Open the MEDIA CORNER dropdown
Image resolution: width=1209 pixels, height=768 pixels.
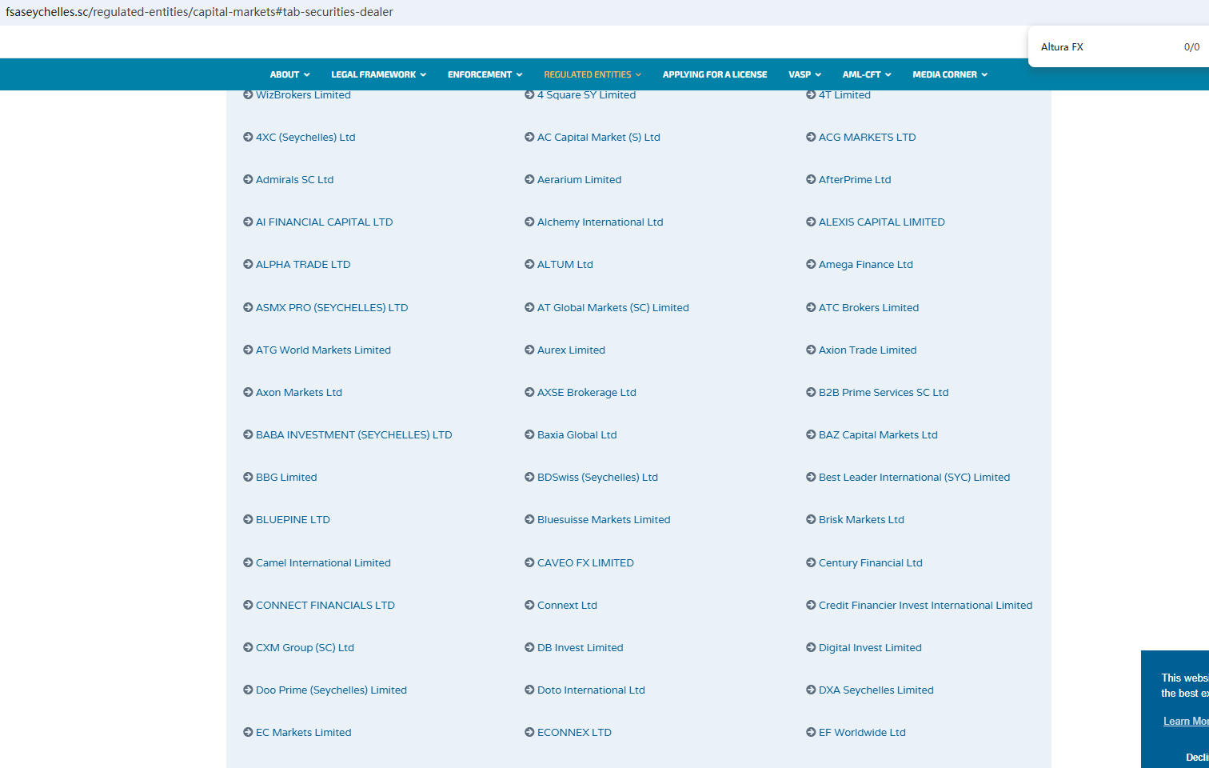click(950, 74)
